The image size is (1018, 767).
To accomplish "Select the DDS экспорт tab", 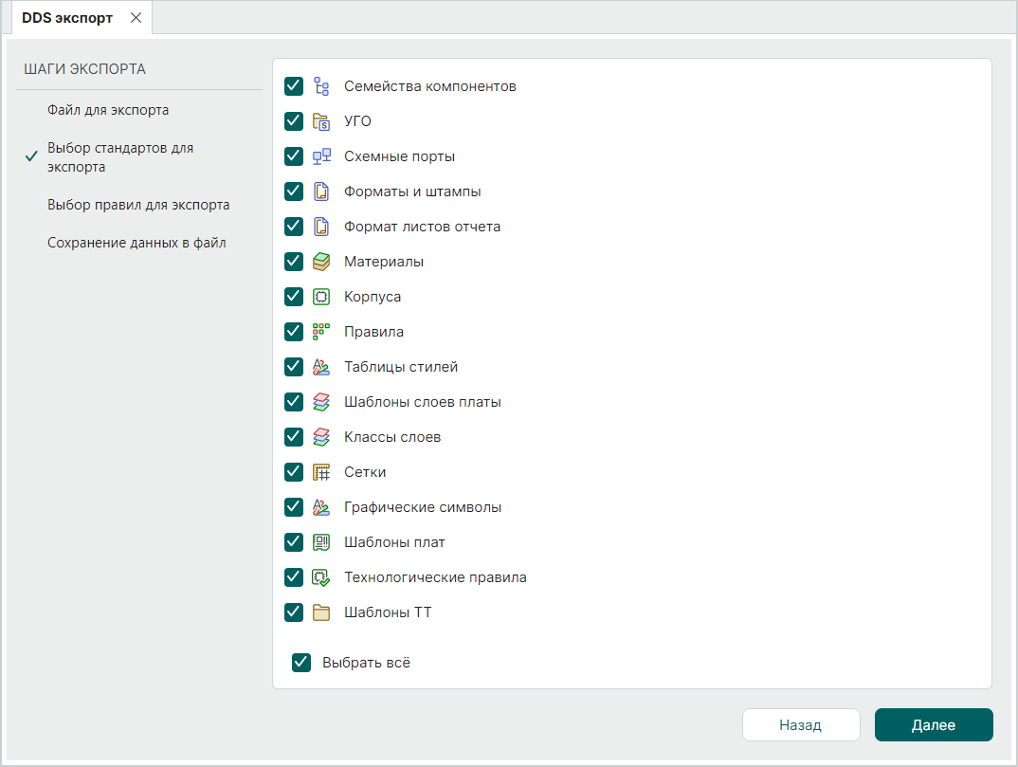I will (x=67, y=18).
